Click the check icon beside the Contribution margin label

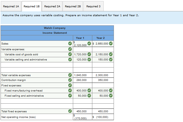pyautogui.click(x=70, y=80)
